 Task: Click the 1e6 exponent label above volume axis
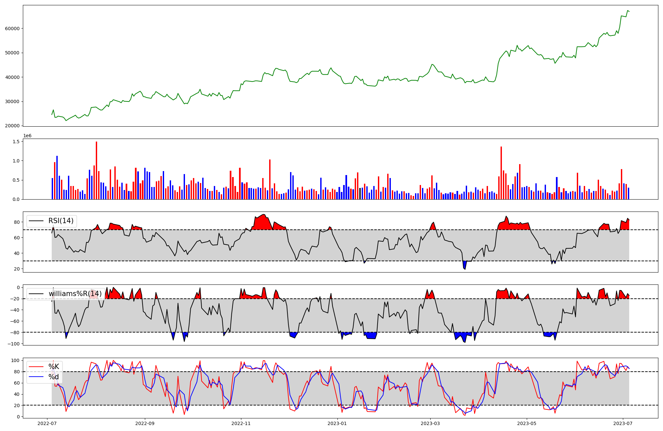pos(27,136)
